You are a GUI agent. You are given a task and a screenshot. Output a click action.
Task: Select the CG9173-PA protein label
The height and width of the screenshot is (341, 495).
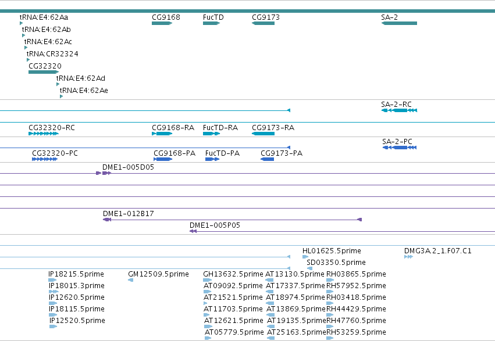coord(282,153)
